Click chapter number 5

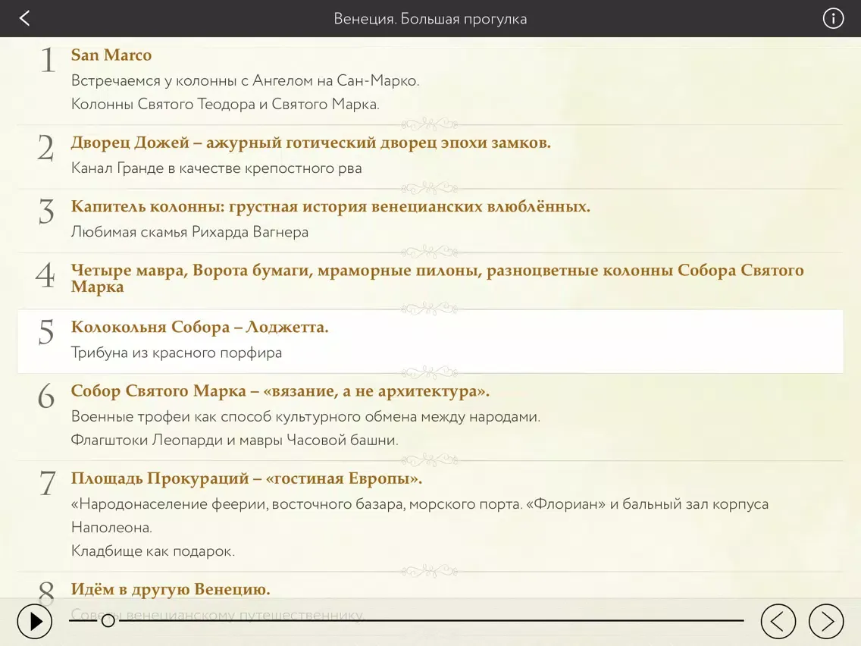coord(46,333)
